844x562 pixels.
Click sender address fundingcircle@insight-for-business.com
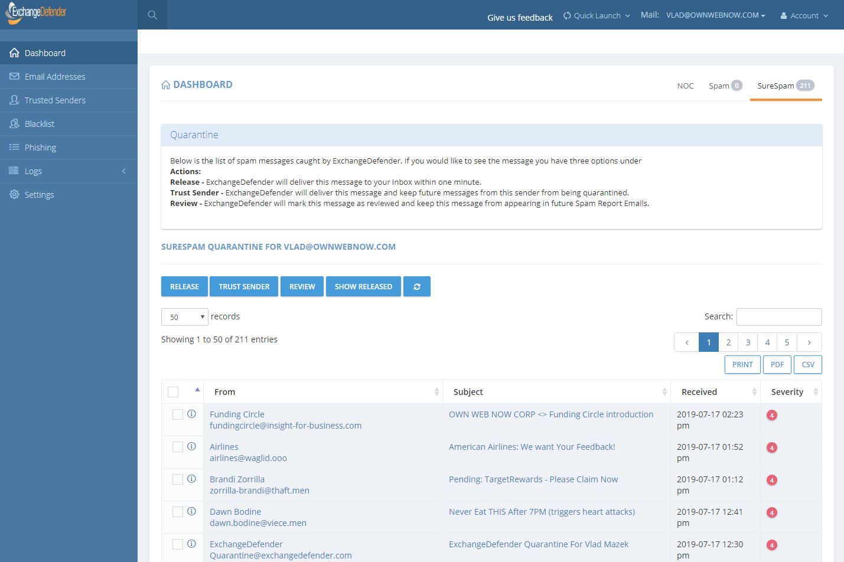tap(285, 426)
